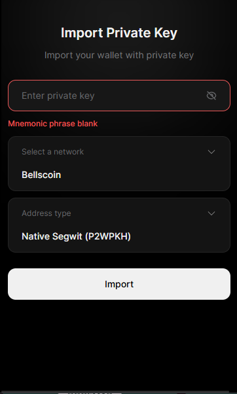
Task: Click the 'Import Private Key' heading
Action: pos(119,33)
